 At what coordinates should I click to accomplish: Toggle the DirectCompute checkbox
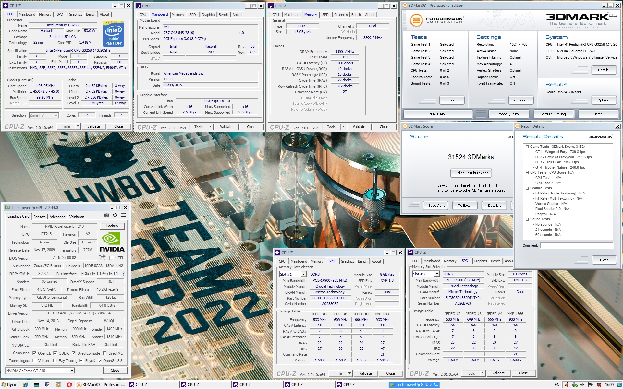[x=74, y=353]
